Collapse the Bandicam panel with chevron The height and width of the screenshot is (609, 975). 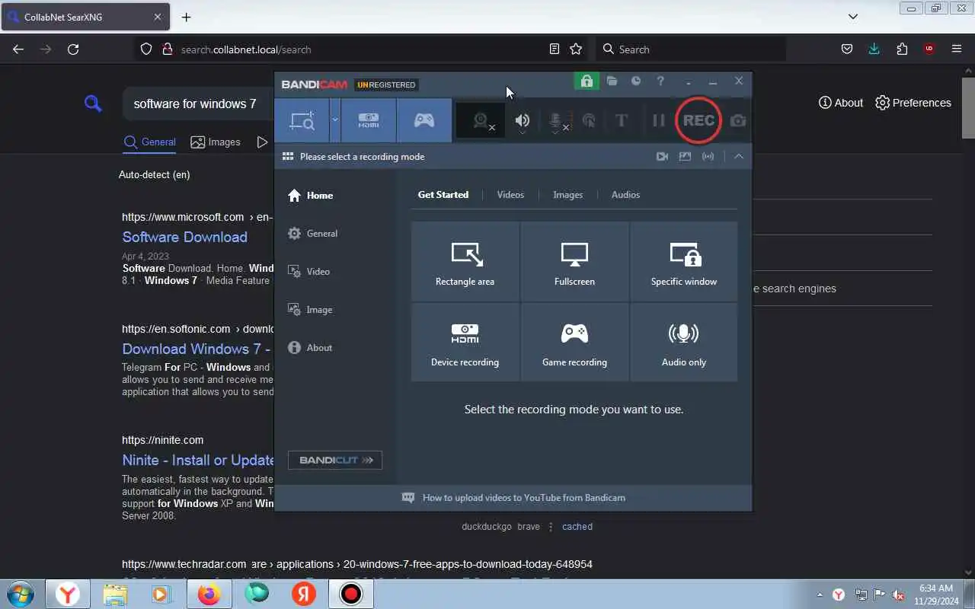click(738, 156)
